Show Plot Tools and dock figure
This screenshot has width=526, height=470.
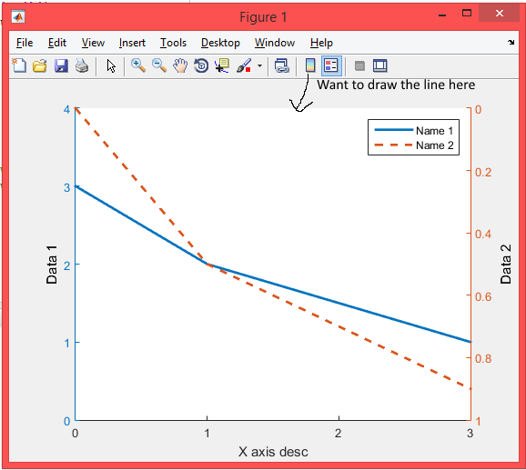(380, 65)
